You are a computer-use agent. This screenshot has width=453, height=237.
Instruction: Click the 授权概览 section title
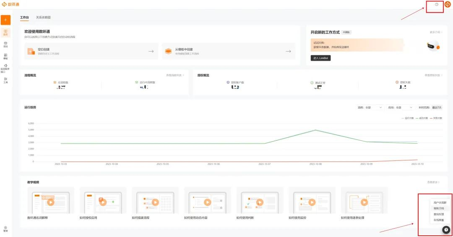203,75
